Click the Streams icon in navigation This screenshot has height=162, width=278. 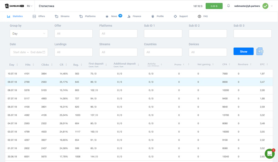[x=56, y=16]
